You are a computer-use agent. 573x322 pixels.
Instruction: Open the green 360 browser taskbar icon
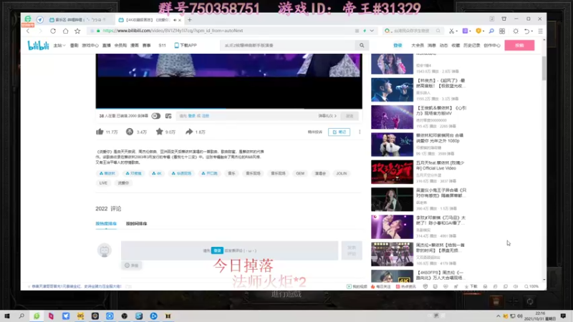click(x=37, y=316)
